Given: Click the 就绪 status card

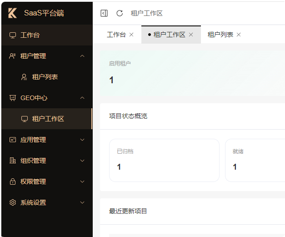Looking at the screenshot, I should pos(255,160).
